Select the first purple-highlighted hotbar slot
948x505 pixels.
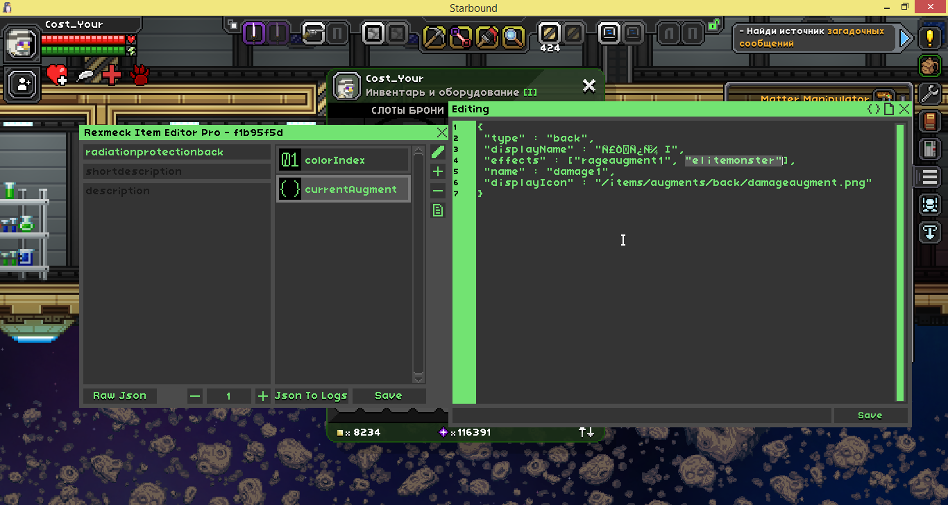(x=255, y=33)
